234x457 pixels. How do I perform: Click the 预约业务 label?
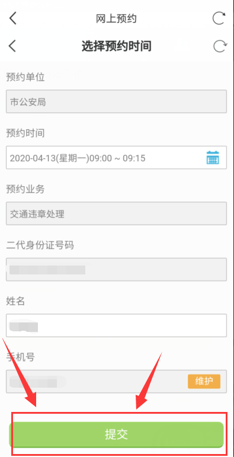25,190
